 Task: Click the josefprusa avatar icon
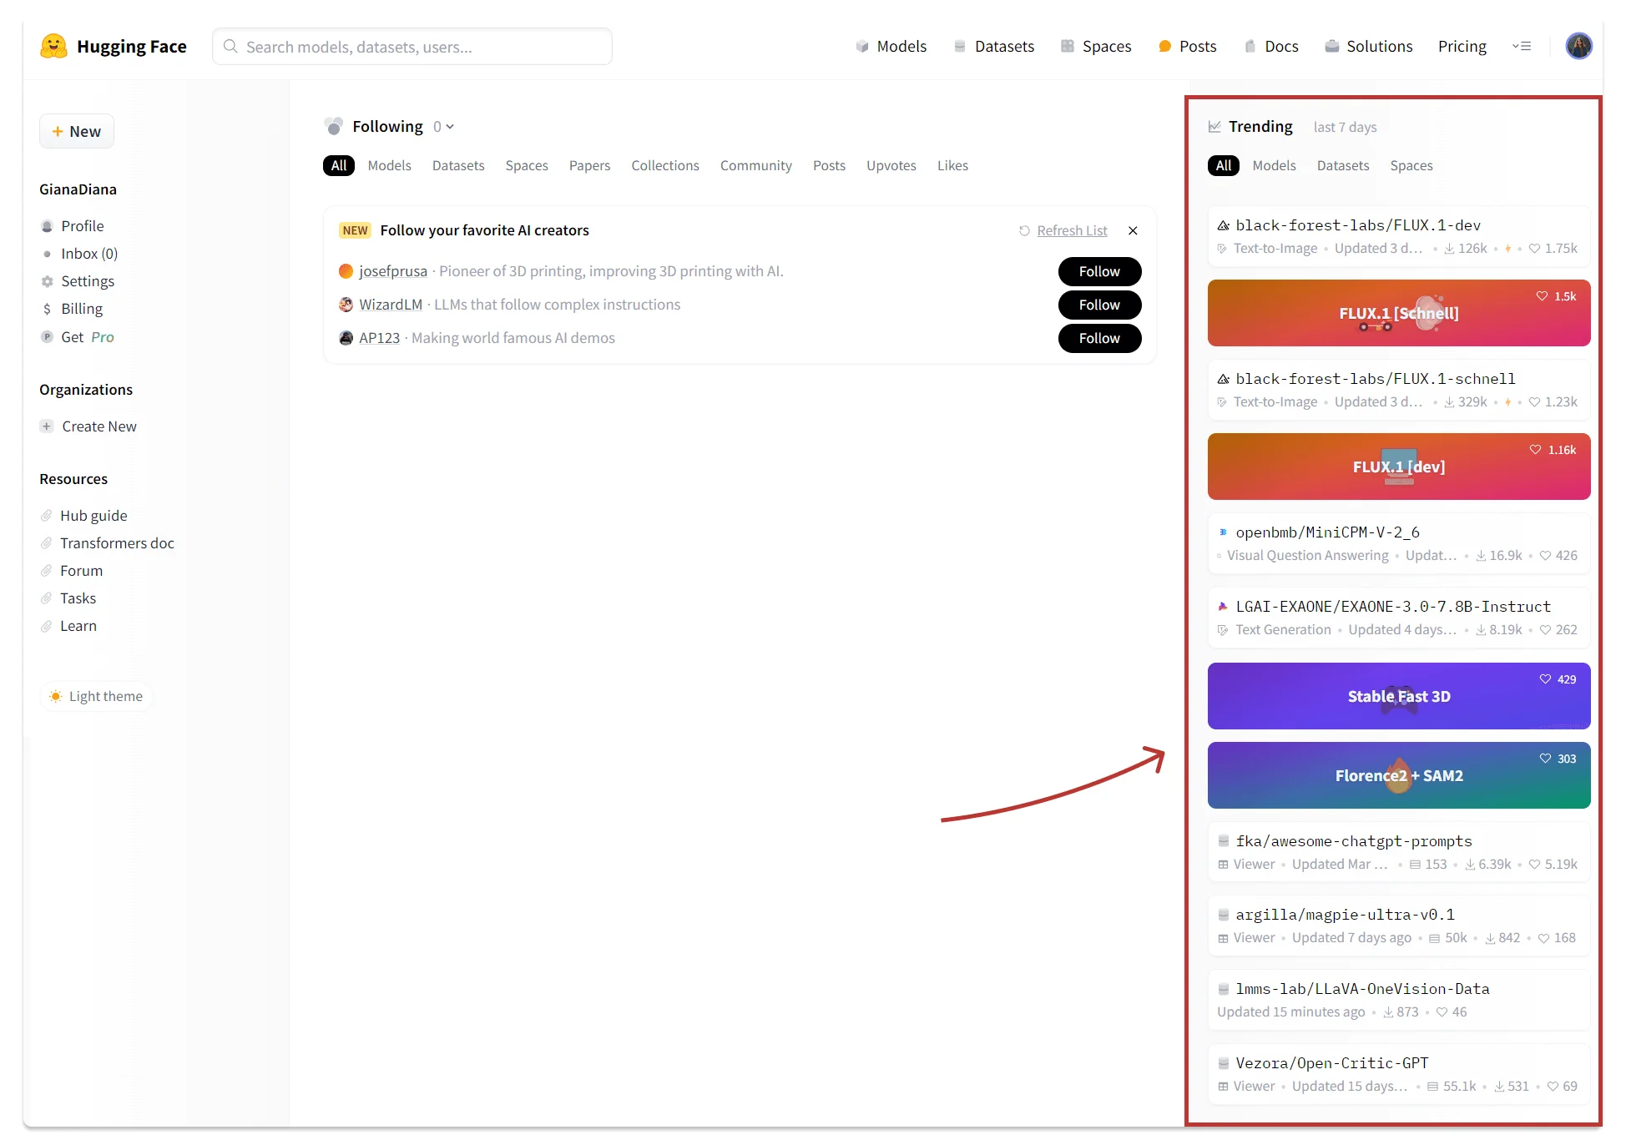click(346, 271)
